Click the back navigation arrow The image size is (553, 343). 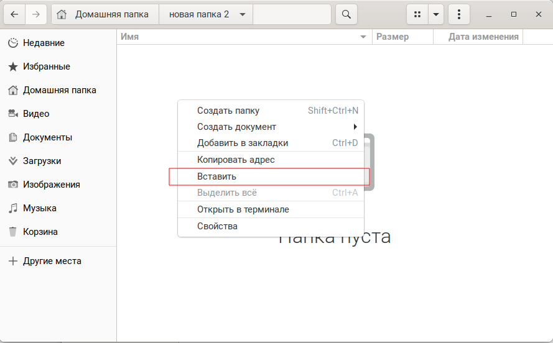14,14
